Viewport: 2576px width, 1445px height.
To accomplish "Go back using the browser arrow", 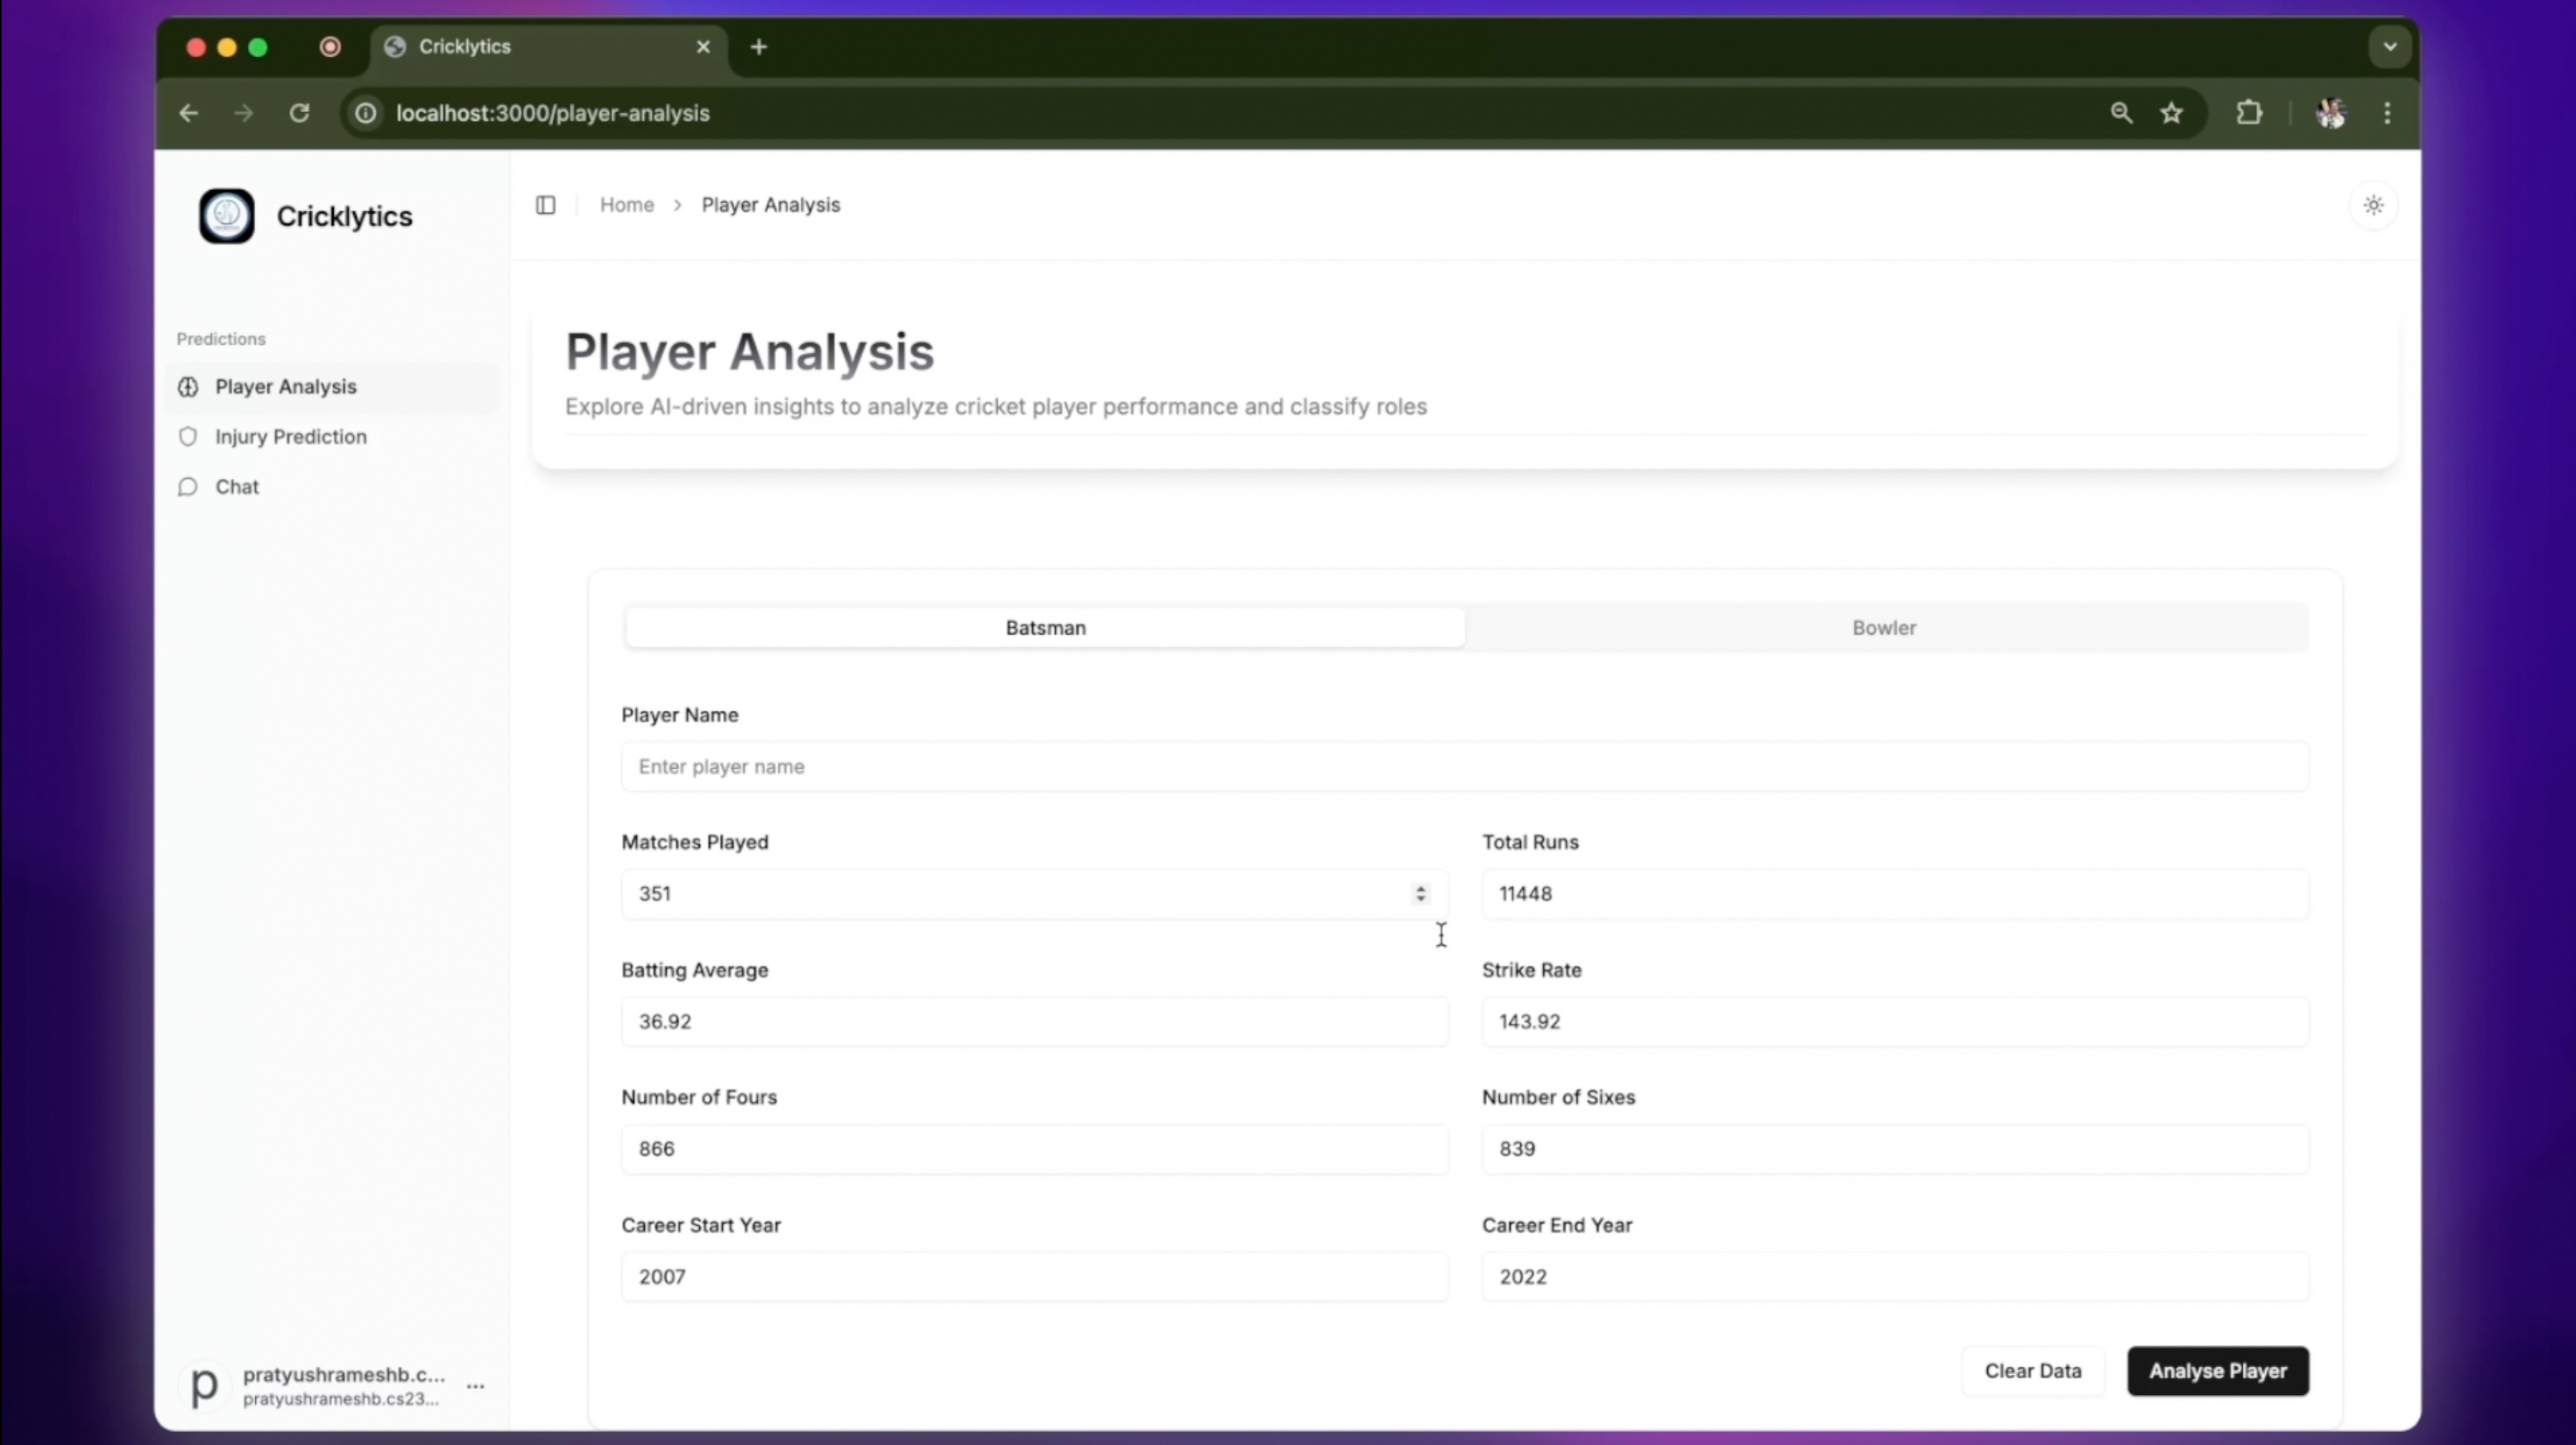I will pyautogui.click(x=188, y=113).
